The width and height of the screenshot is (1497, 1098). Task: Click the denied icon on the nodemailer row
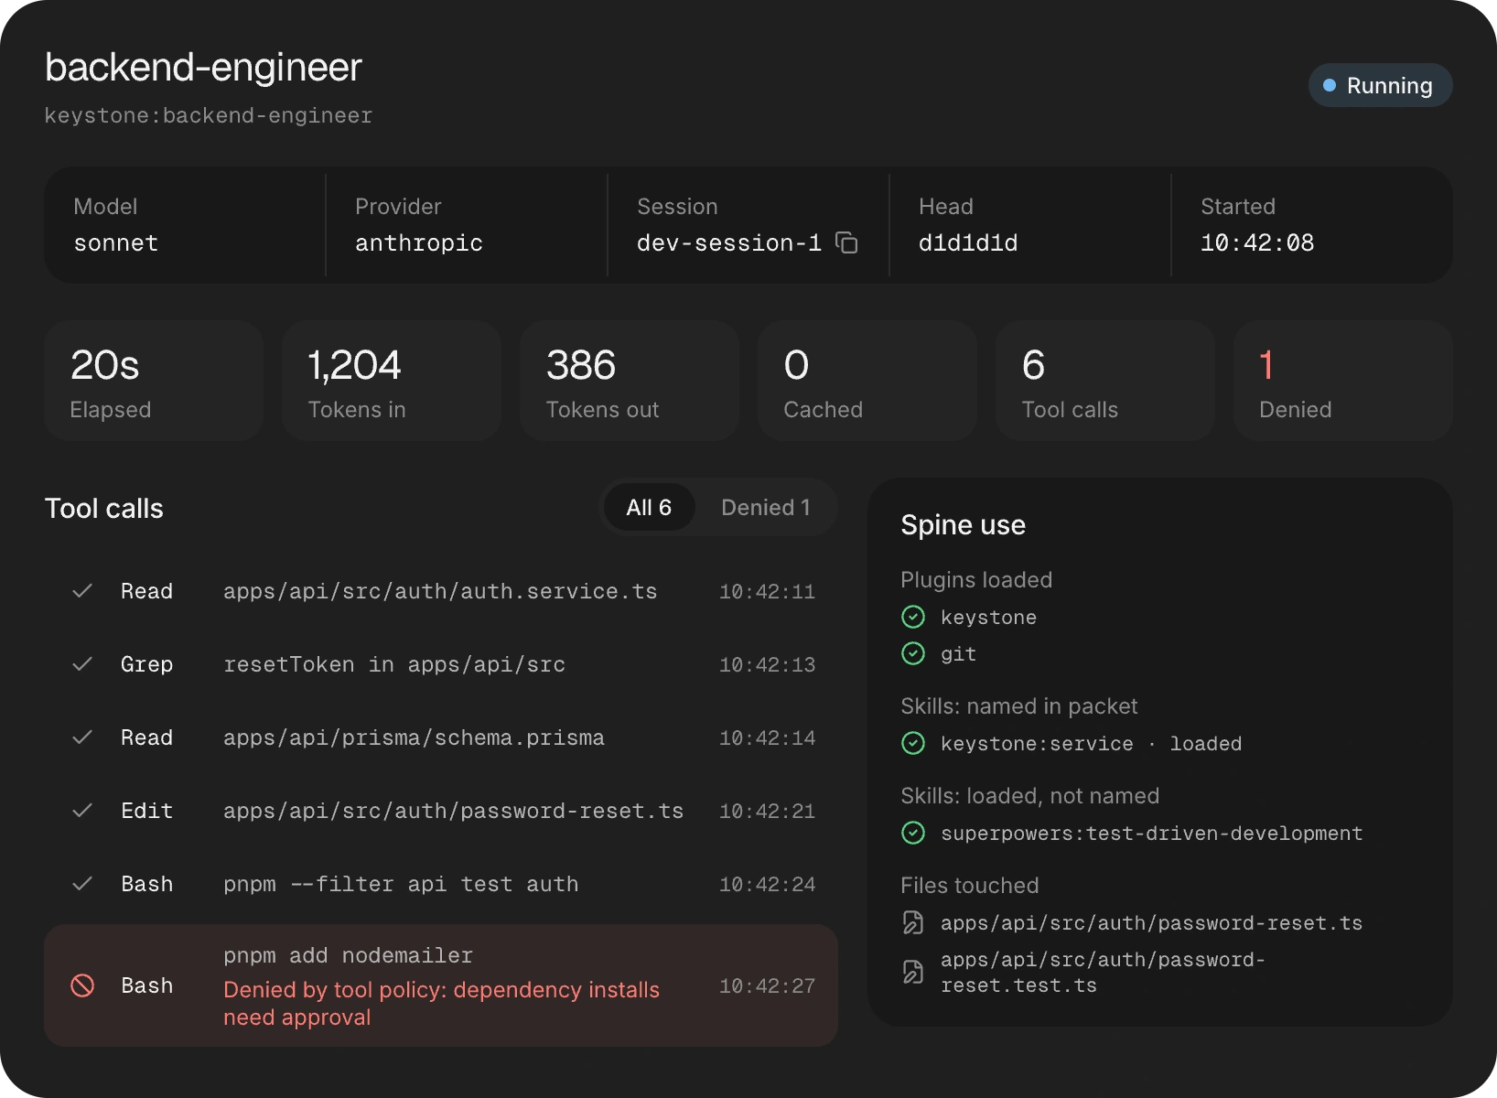[82, 985]
